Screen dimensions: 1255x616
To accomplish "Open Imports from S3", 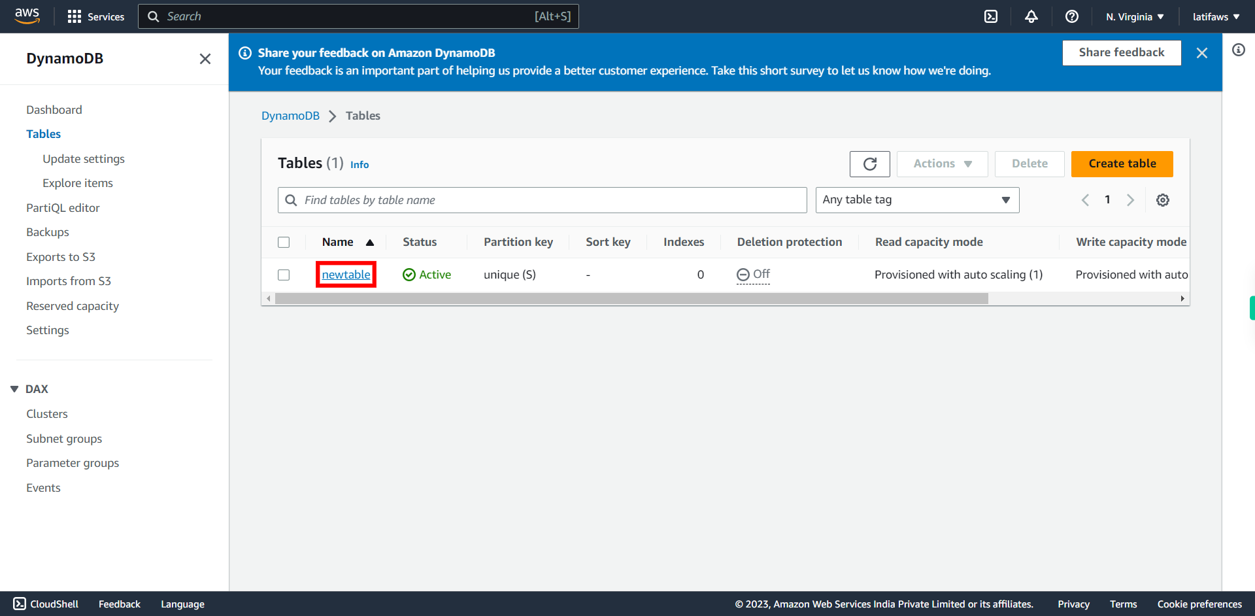I will point(69,281).
